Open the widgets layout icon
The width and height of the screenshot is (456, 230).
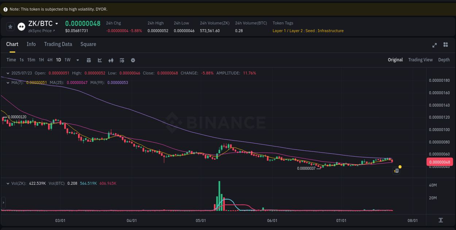point(445,45)
